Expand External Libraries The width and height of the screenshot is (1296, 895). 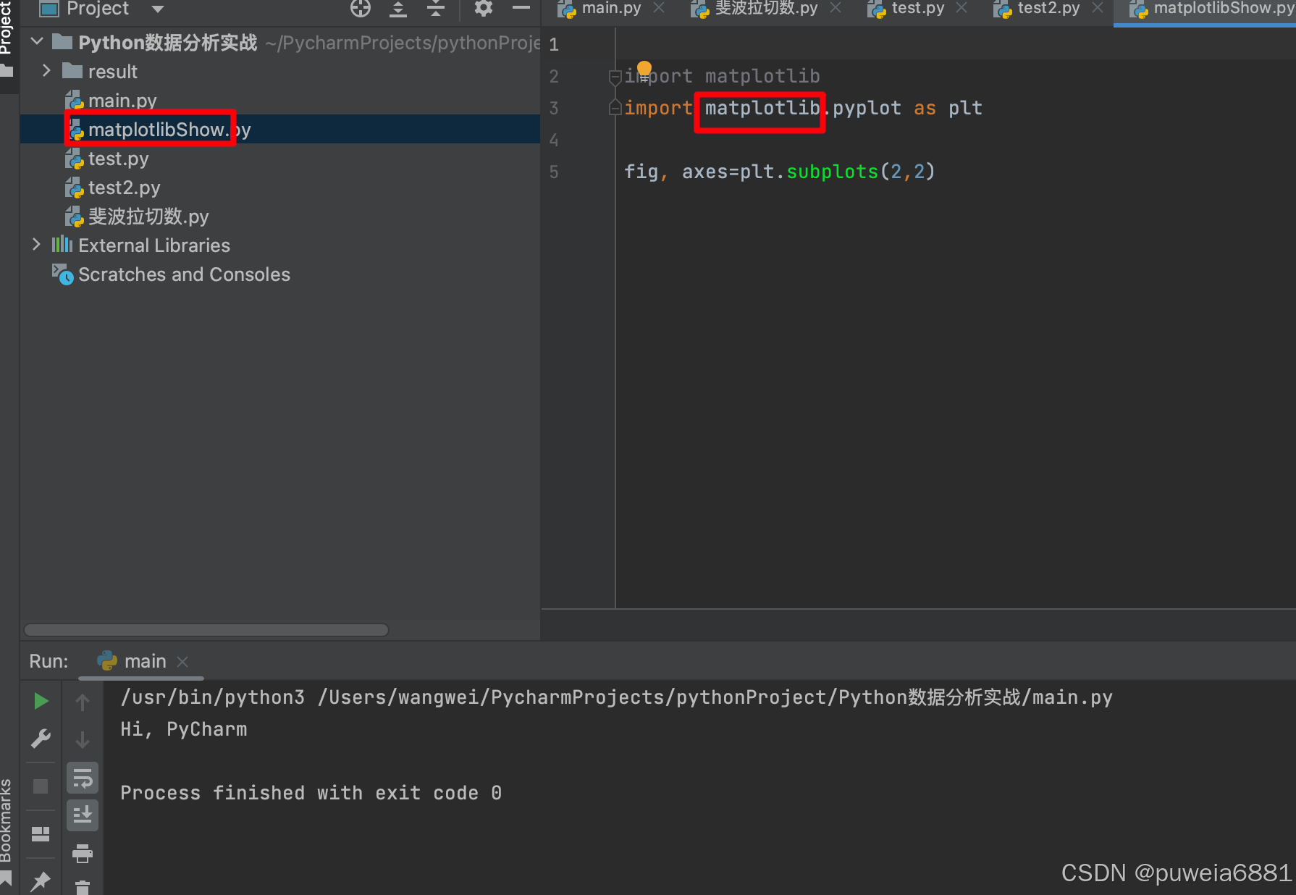pyautogui.click(x=36, y=245)
